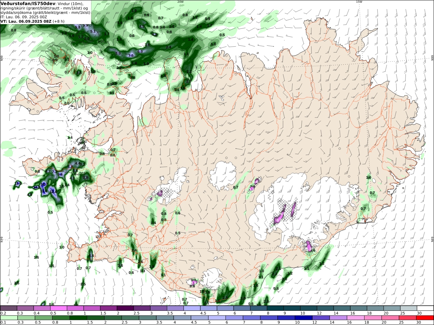Select the bright pink 0.5 snow legend swatch
Image resolution: width=434 pixels, height=325 pixels.
58,308
